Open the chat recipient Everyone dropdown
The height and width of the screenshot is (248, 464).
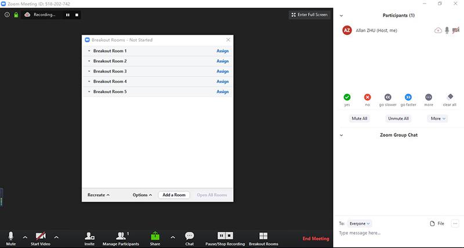(x=360, y=224)
